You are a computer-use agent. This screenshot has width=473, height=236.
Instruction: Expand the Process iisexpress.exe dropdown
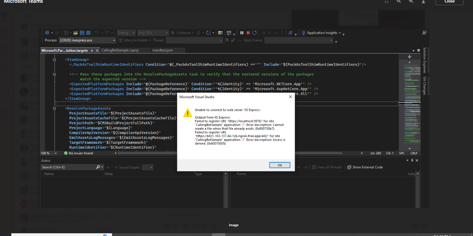114,40
